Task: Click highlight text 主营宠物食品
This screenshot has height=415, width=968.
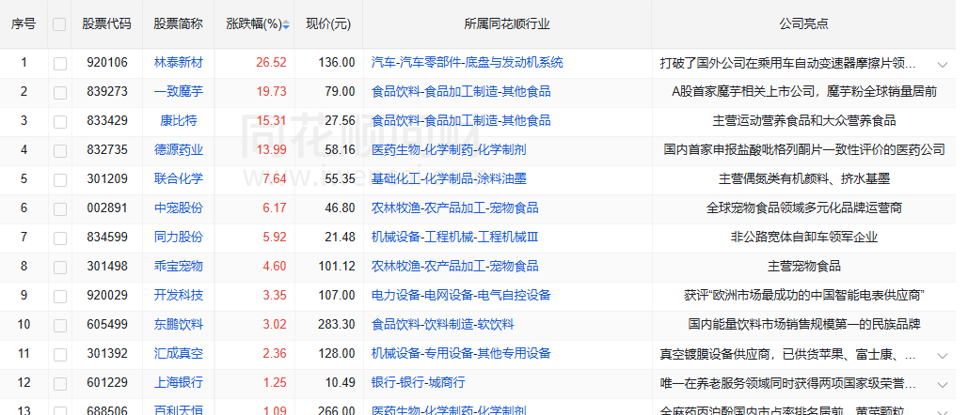Action: coord(803,266)
